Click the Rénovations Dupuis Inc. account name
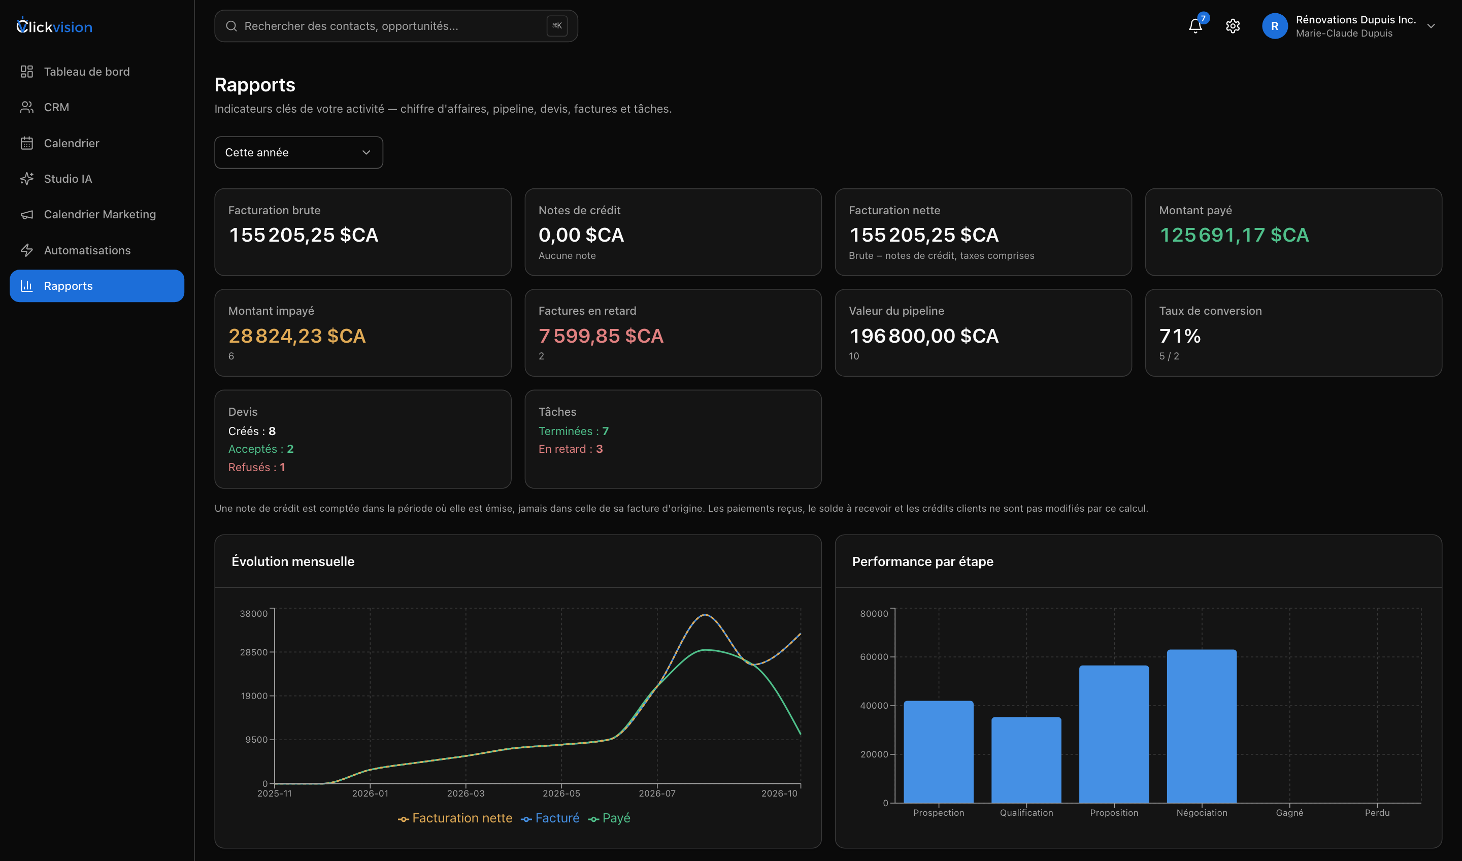 pyautogui.click(x=1356, y=20)
